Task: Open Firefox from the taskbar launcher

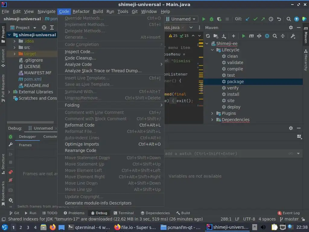Action: 53,227
